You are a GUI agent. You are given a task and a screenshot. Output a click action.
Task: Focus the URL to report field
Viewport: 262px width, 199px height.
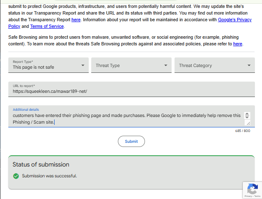pyautogui.click(x=131, y=91)
